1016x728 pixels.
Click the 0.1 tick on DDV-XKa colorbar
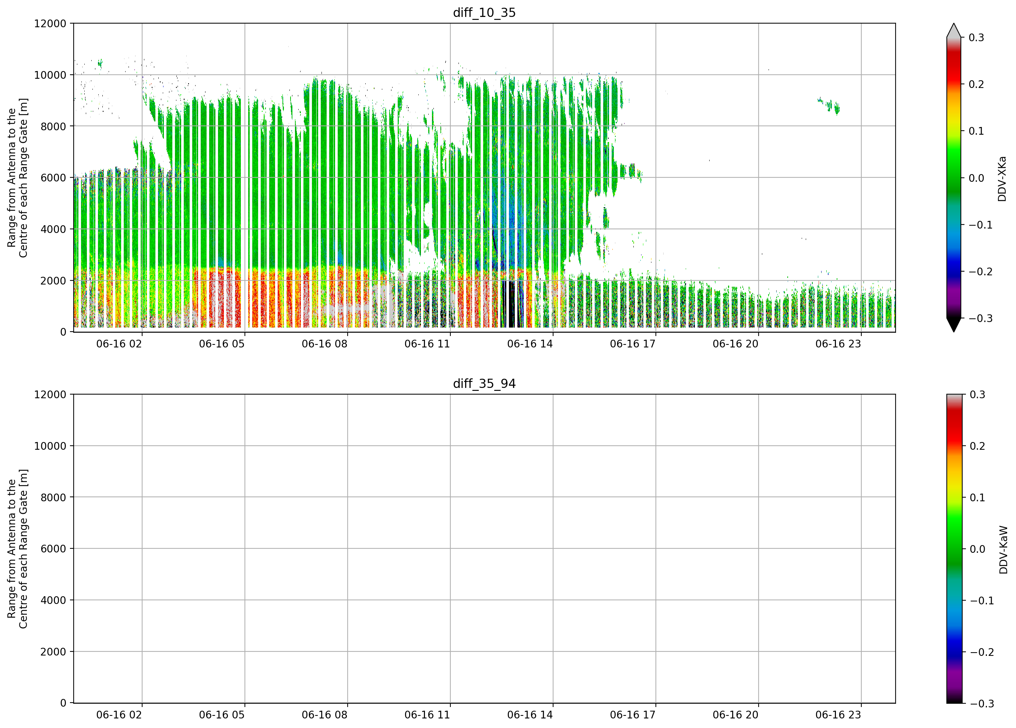976,131
